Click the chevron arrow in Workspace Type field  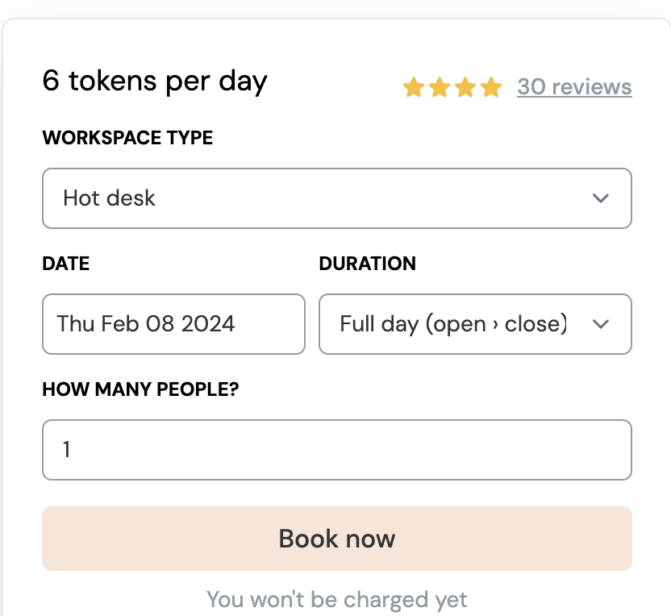point(600,198)
